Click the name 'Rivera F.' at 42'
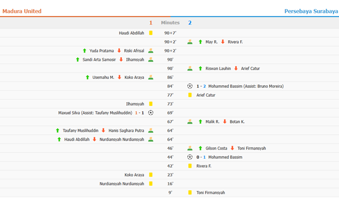This screenshot has height=198, width=339. pos(204,166)
